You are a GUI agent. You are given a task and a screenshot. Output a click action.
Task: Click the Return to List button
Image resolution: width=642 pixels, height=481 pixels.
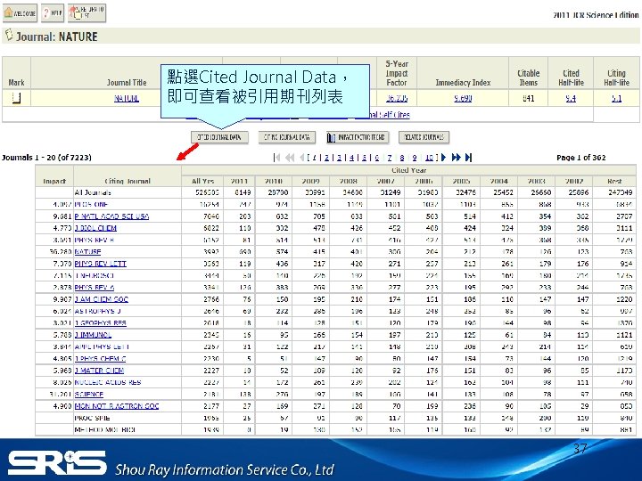[x=86, y=12]
